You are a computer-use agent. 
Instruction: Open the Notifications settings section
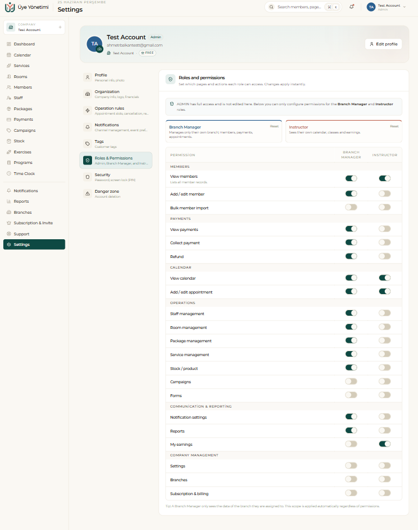[116, 127]
